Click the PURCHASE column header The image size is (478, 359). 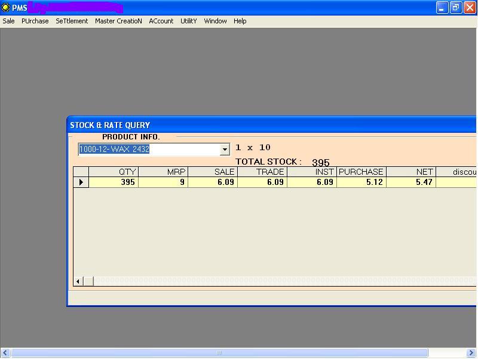click(x=361, y=172)
